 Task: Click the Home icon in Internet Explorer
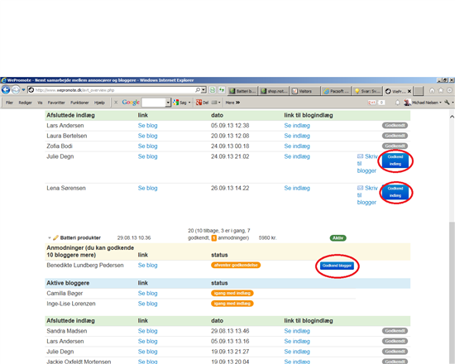pos(432,90)
